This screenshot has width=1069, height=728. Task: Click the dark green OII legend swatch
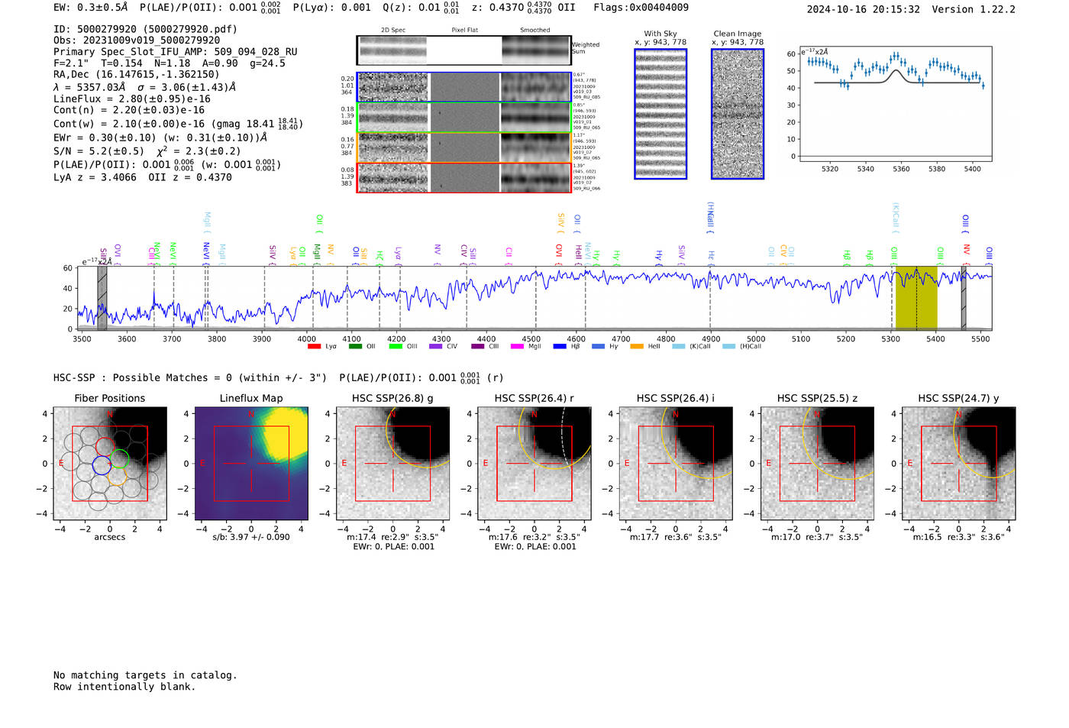coord(355,347)
